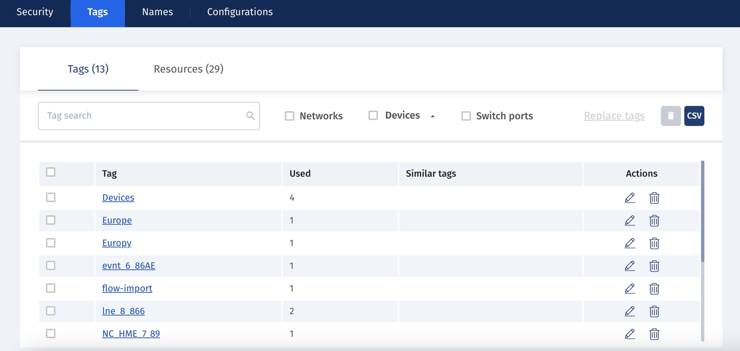Go to the Configurations page

coord(240,12)
